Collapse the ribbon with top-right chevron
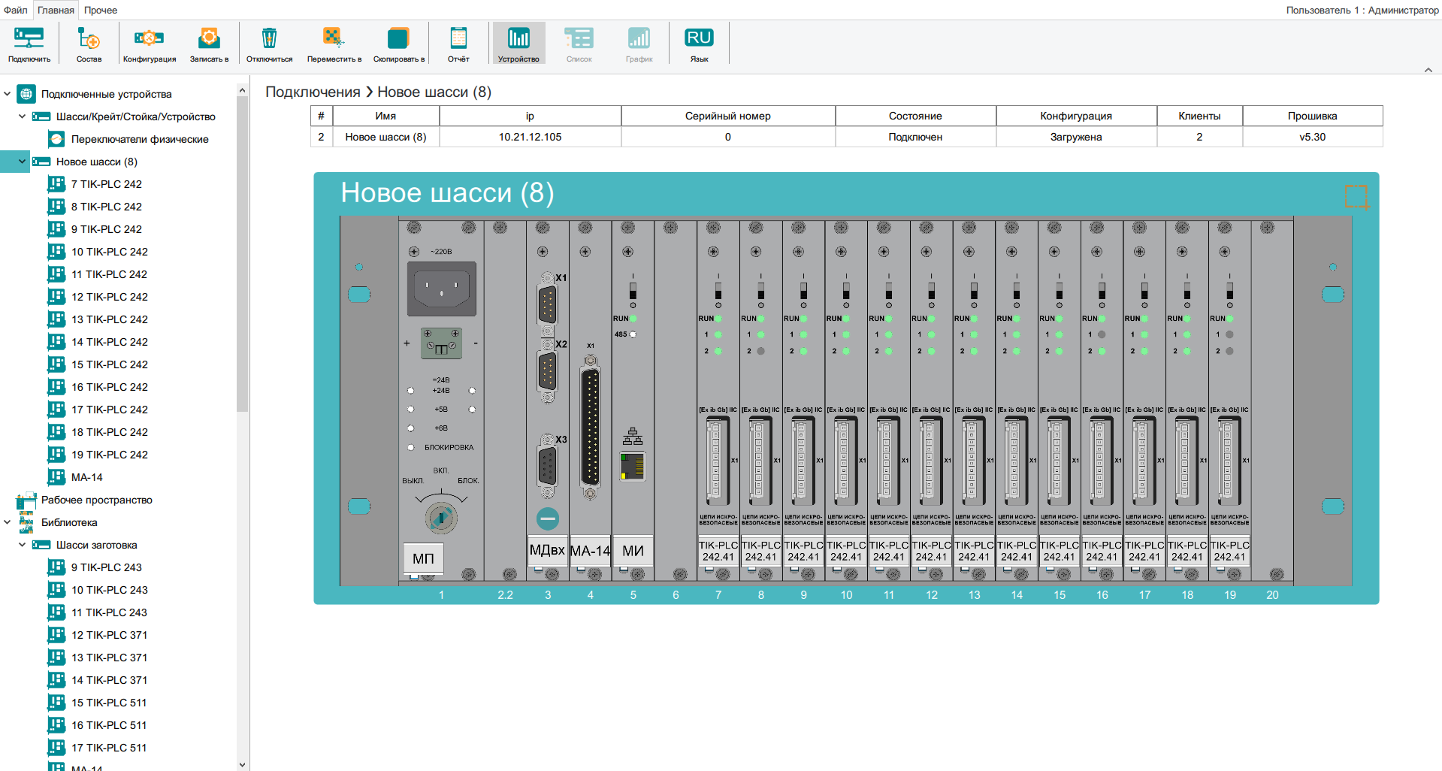This screenshot has width=1442, height=771. click(x=1428, y=70)
